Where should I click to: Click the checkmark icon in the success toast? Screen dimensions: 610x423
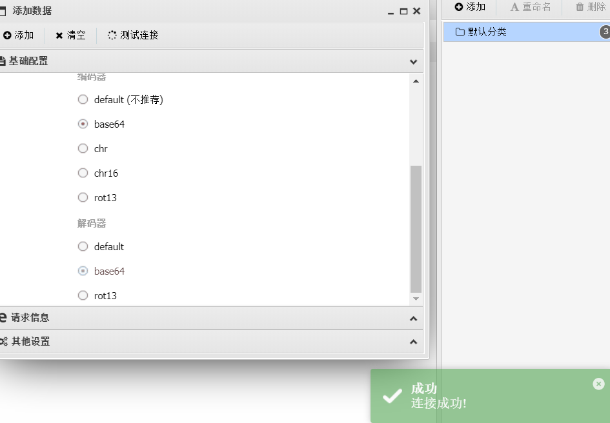tap(392, 396)
